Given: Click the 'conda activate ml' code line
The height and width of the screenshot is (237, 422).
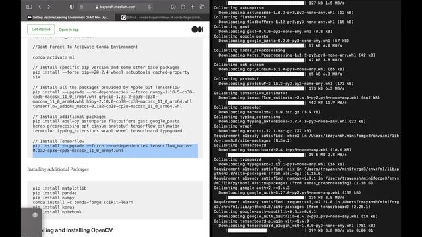Looking at the screenshot, I should pyautogui.click(x=53, y=57).
